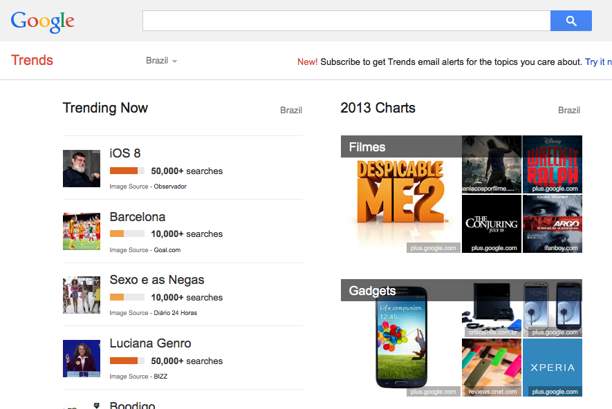Image resolution: width=612 pixels, height=409 pixels.
Task: Click the Sexo e as Negas thumbnail
Action: [x=82, y=295]
